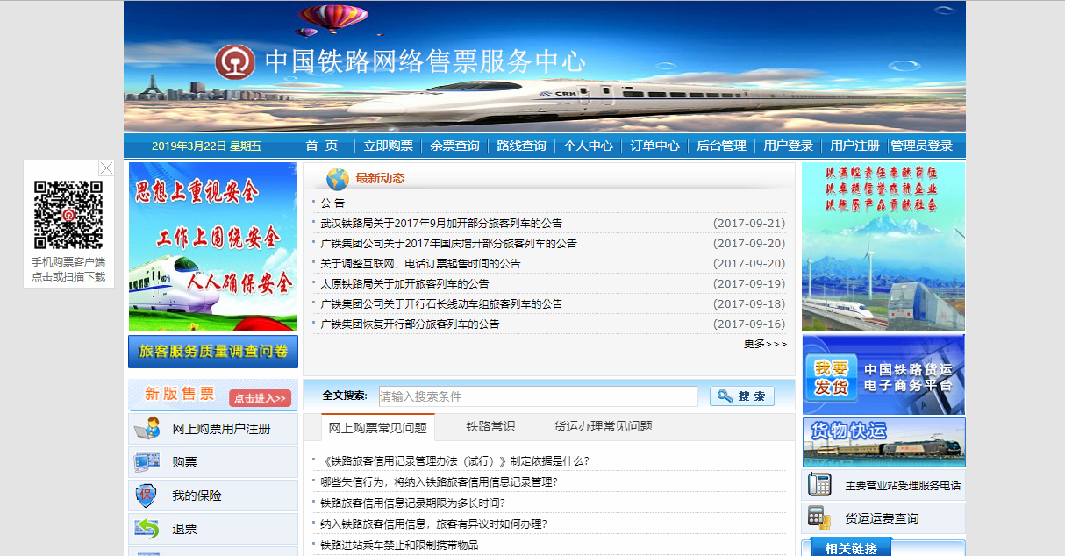Open the 货物快运 train banner
This screenshot has width=1065, height=556.
point(883,443)
